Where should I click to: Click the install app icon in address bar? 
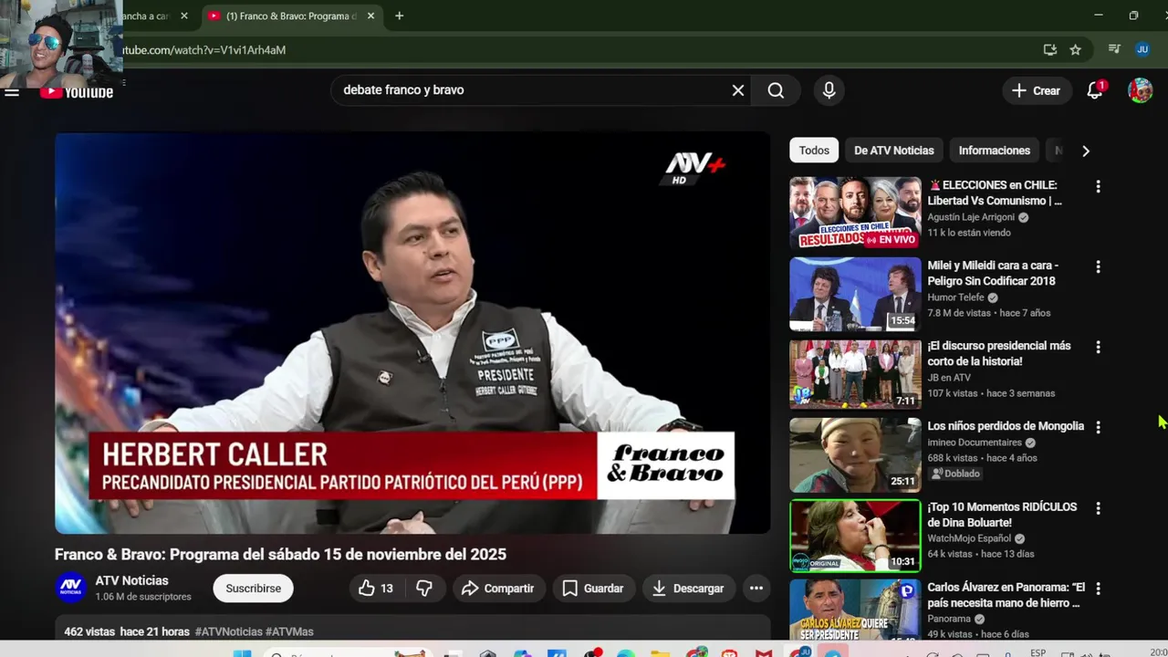click(x=1050, y=49)
